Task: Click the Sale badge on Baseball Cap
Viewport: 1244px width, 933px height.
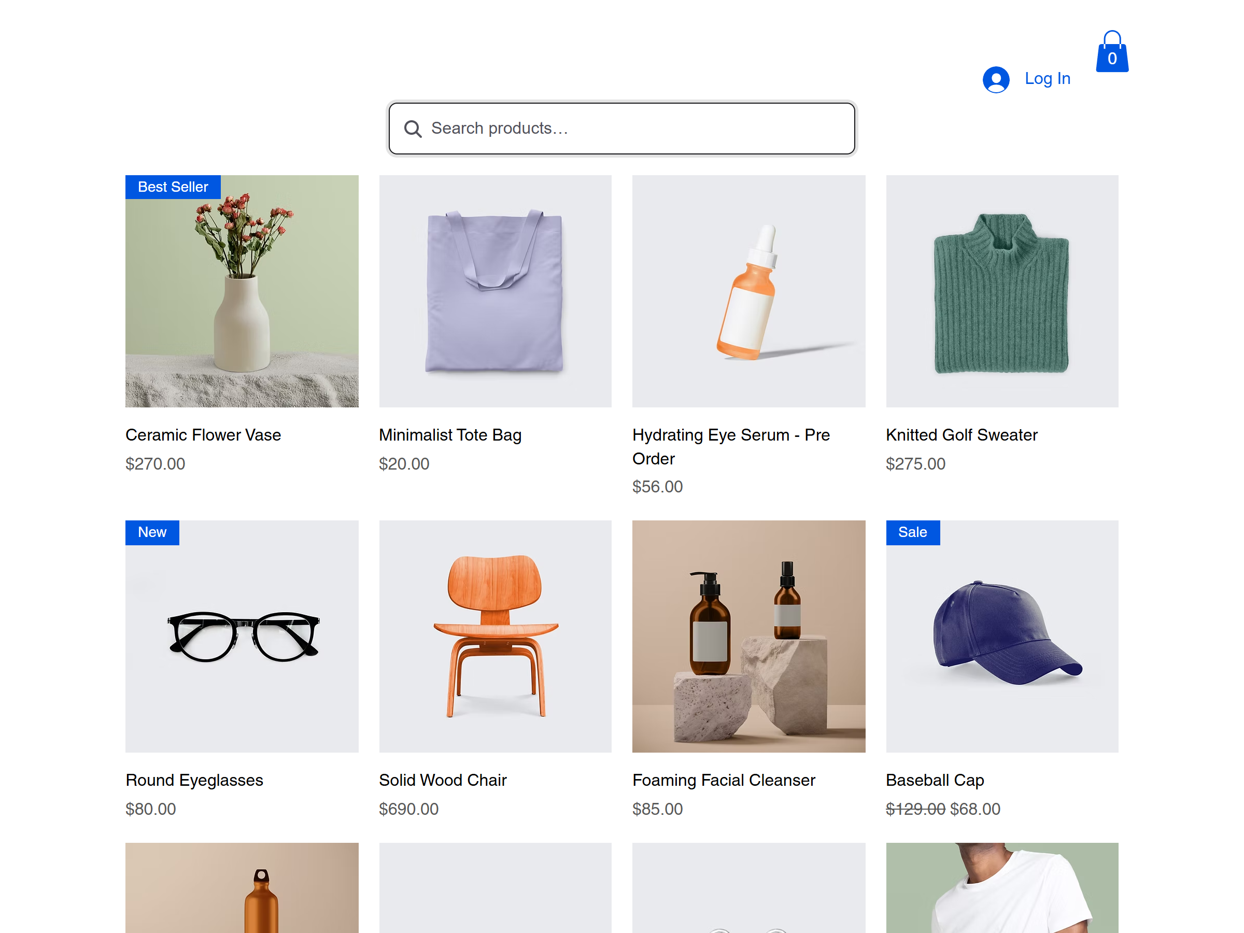Action: click(913, 532)
